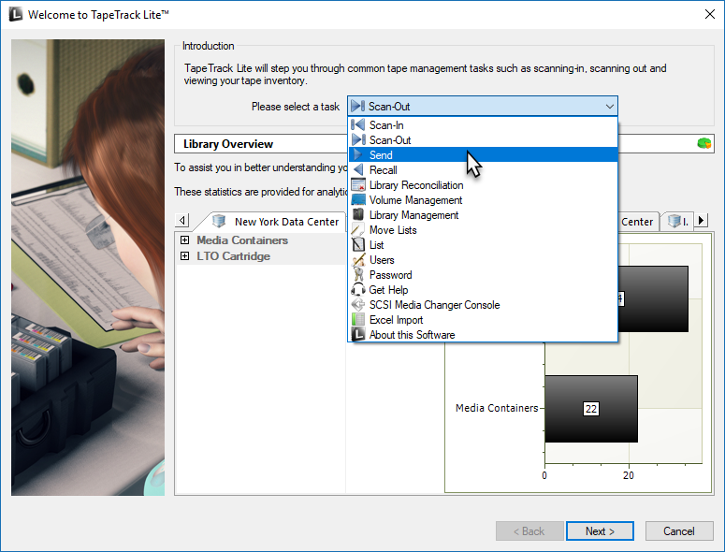Click the Cancel button

[679, 531]
